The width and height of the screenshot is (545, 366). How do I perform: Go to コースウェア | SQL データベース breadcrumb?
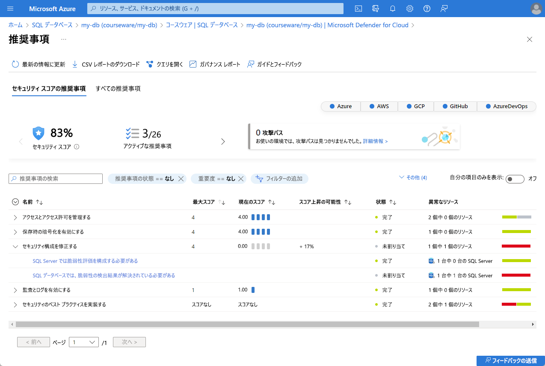(202, 25)
